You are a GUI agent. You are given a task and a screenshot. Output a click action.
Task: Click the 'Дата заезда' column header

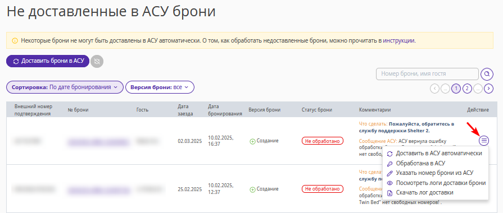pyautogui.click(x=185, y=110)
